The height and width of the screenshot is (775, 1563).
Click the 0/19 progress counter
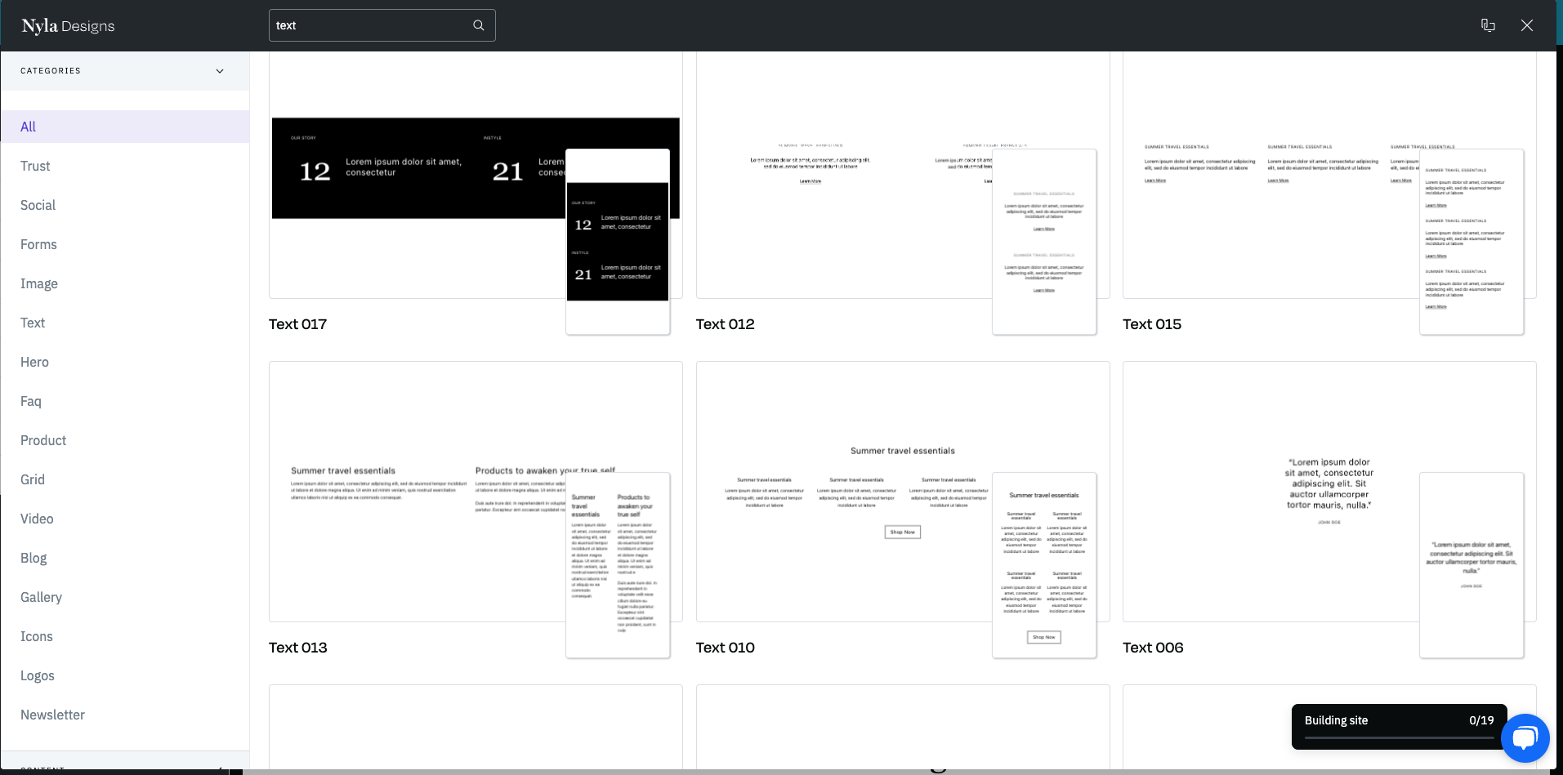tap(1481, 720)
